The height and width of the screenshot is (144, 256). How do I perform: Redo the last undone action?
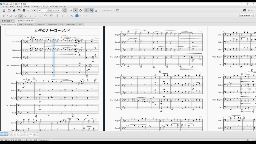tap(34, 10)
